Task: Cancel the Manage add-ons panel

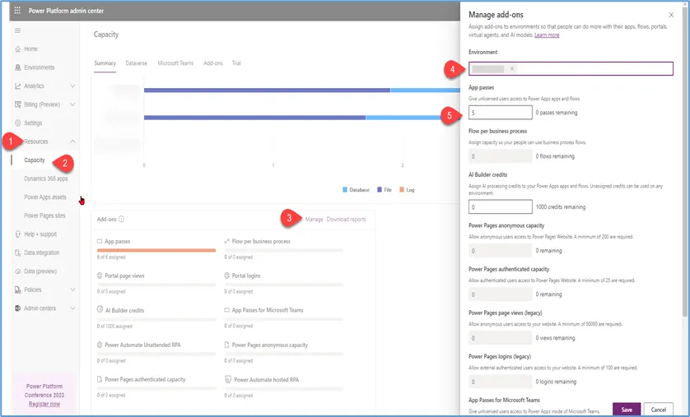Action: pos(659,409)
